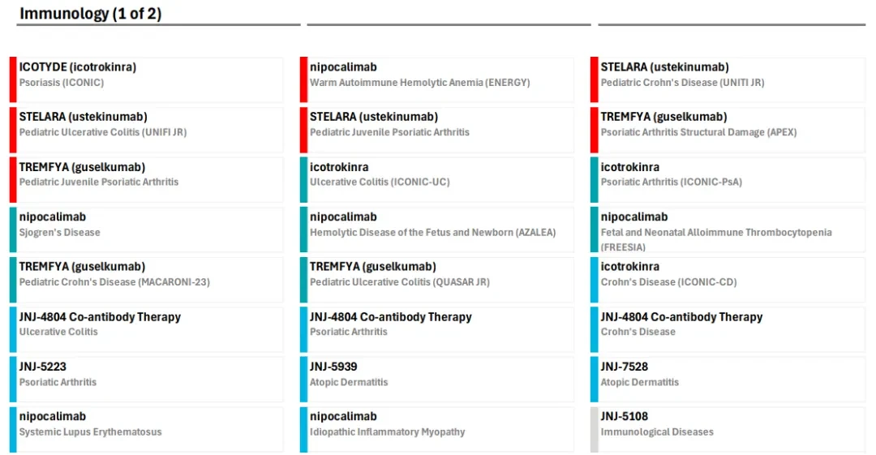Image resolution: width=876 pixels, height=455 pixels.
Task: Select the JNJ-5223 Psoriatic Arthritis card
Action: coord(146,379)
